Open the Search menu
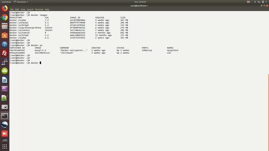The height and width of the screenshot is (151, 269). (30, 9)
